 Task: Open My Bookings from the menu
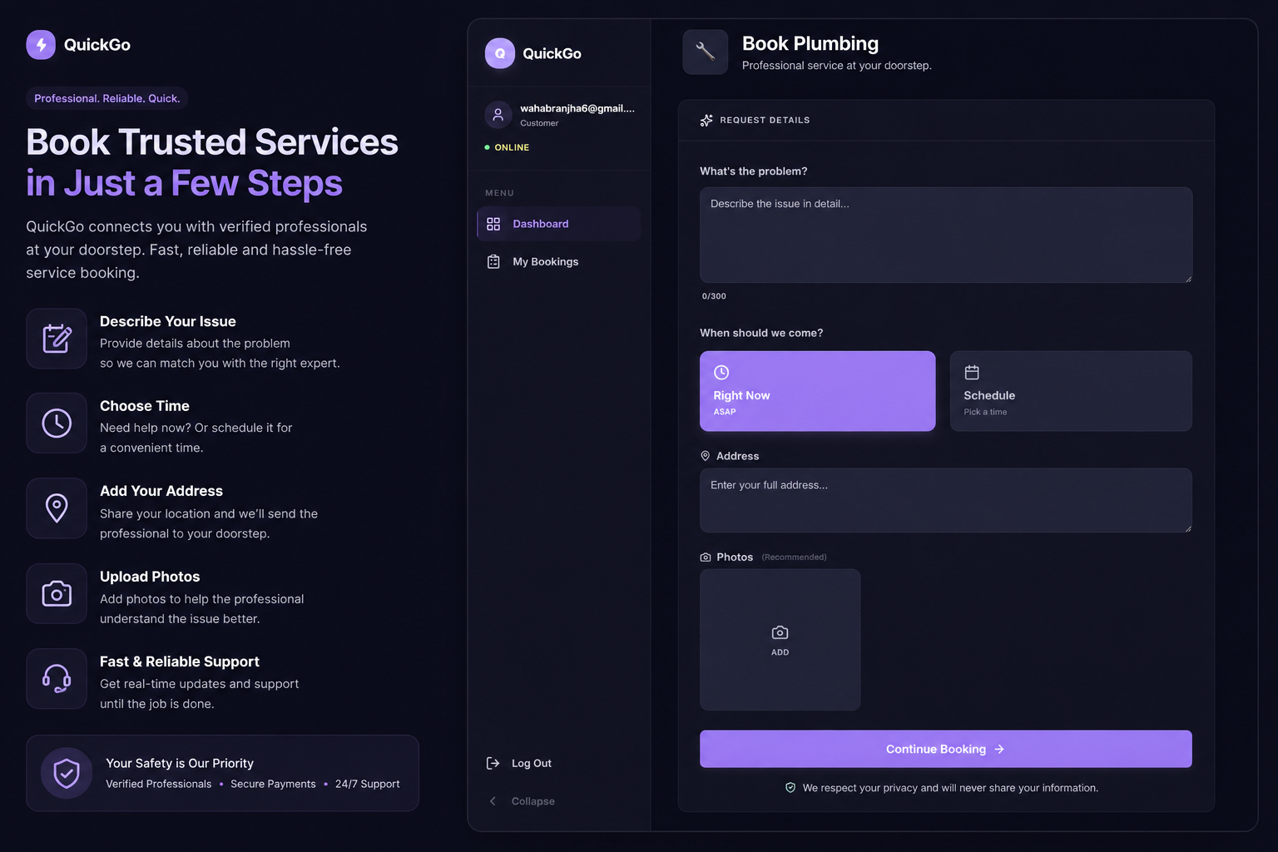[559, 261]
